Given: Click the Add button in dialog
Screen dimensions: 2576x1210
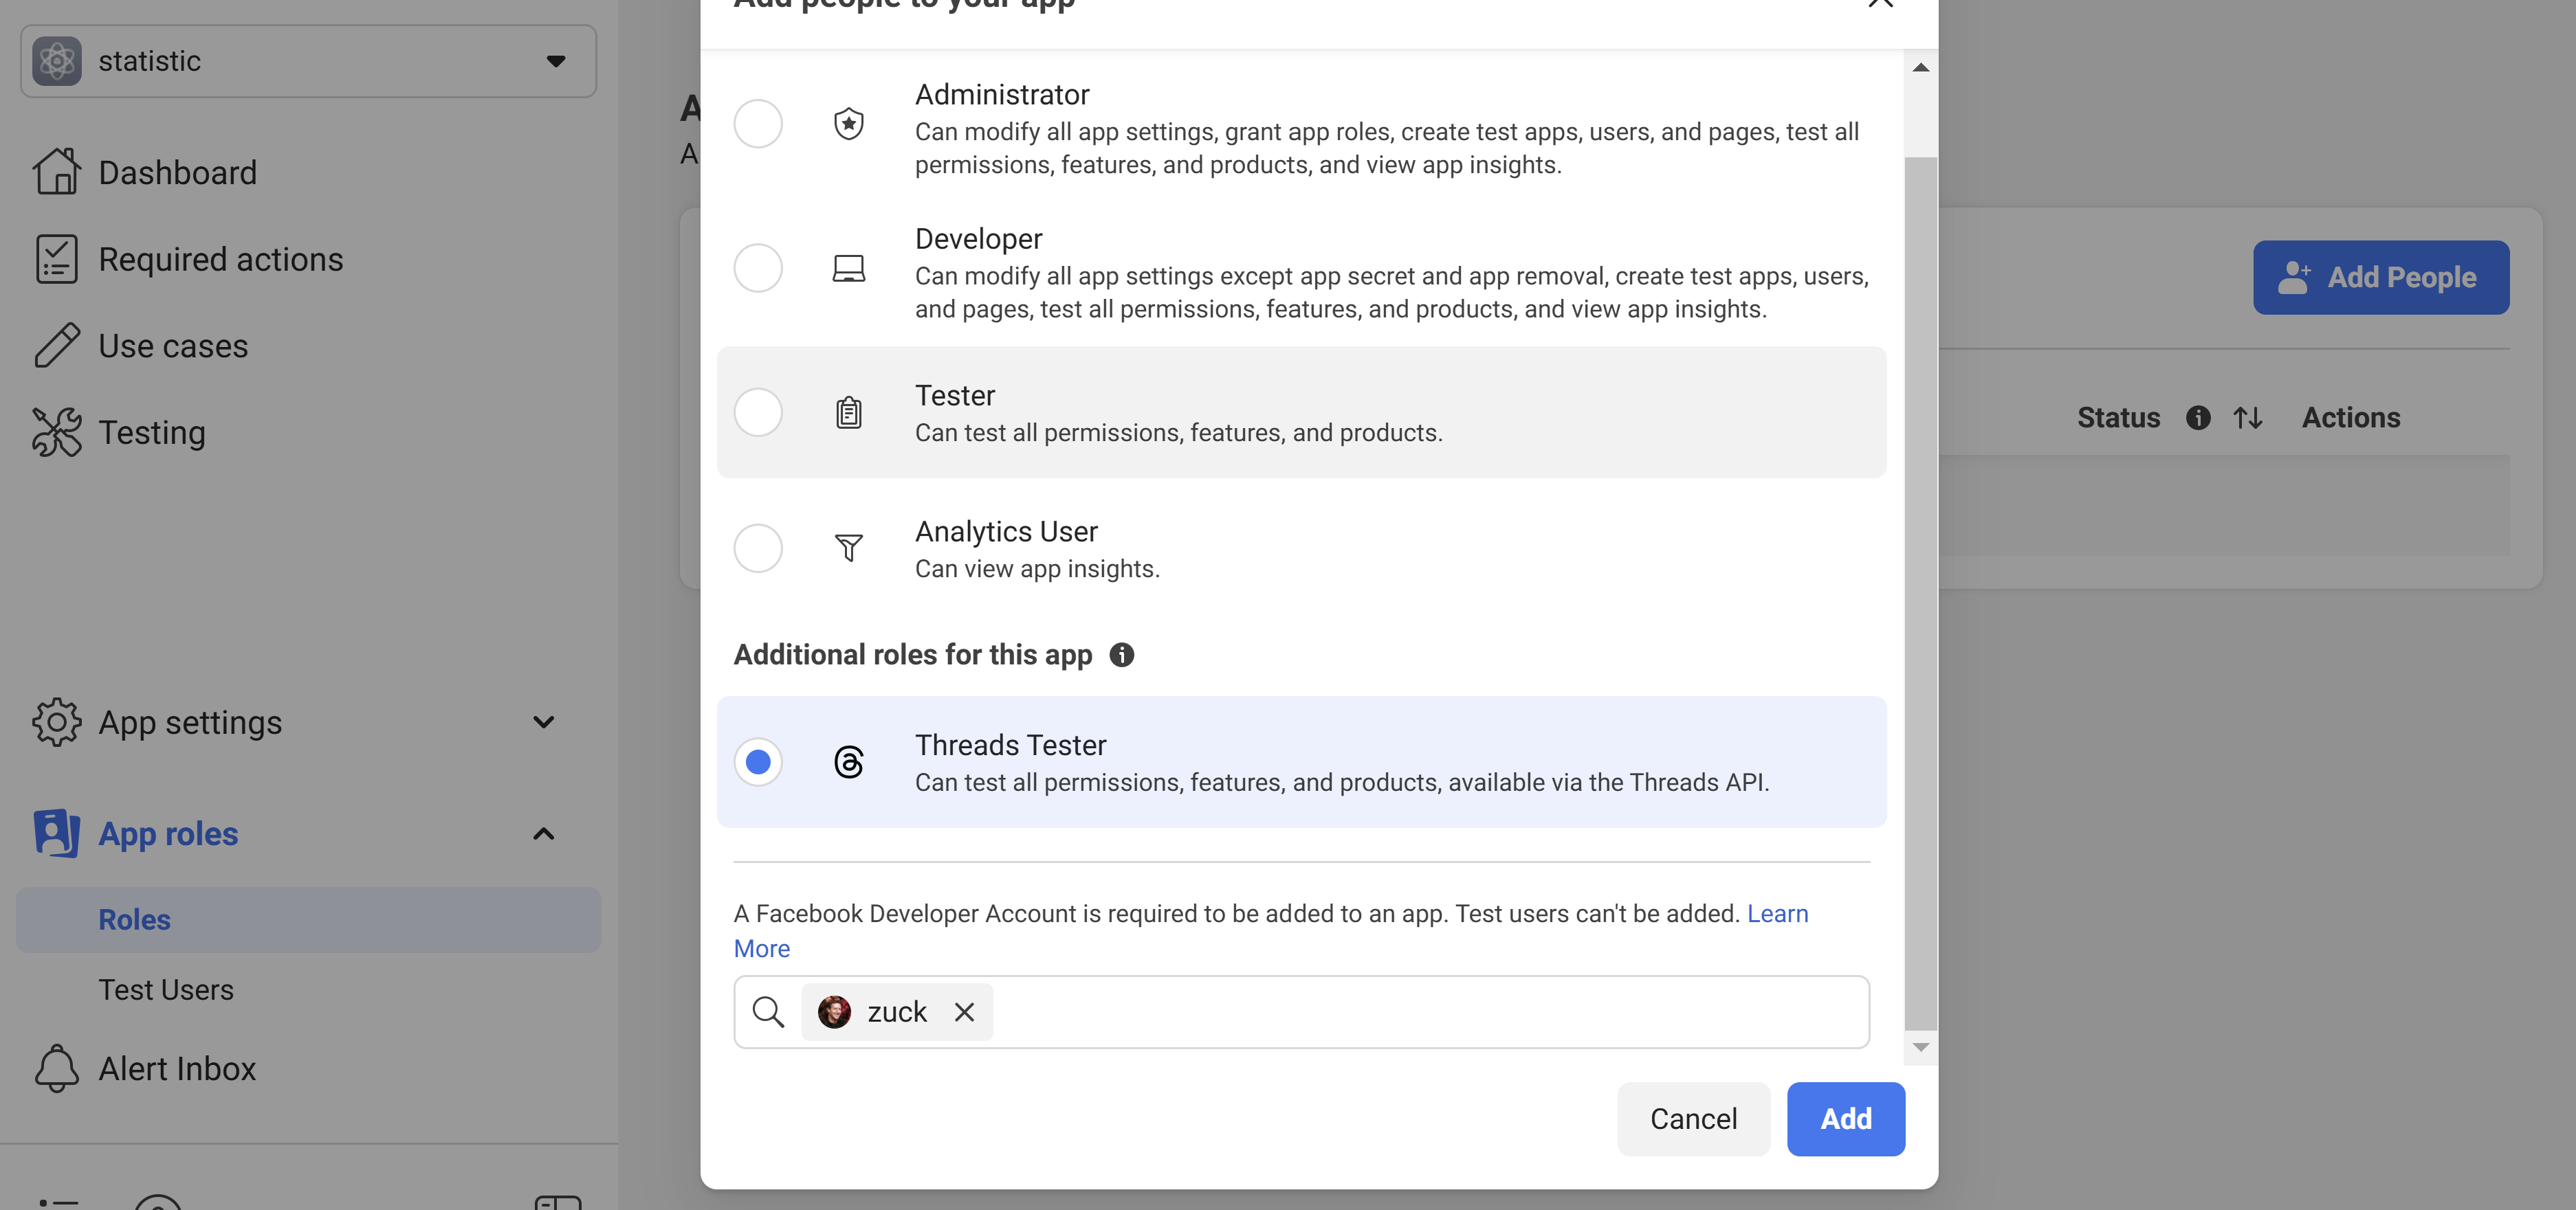Looking at the screenshot, I should click(1846, 1119).
